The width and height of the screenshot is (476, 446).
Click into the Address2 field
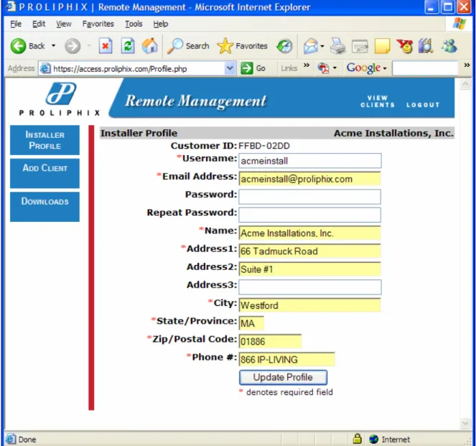[x=310, y=269]
